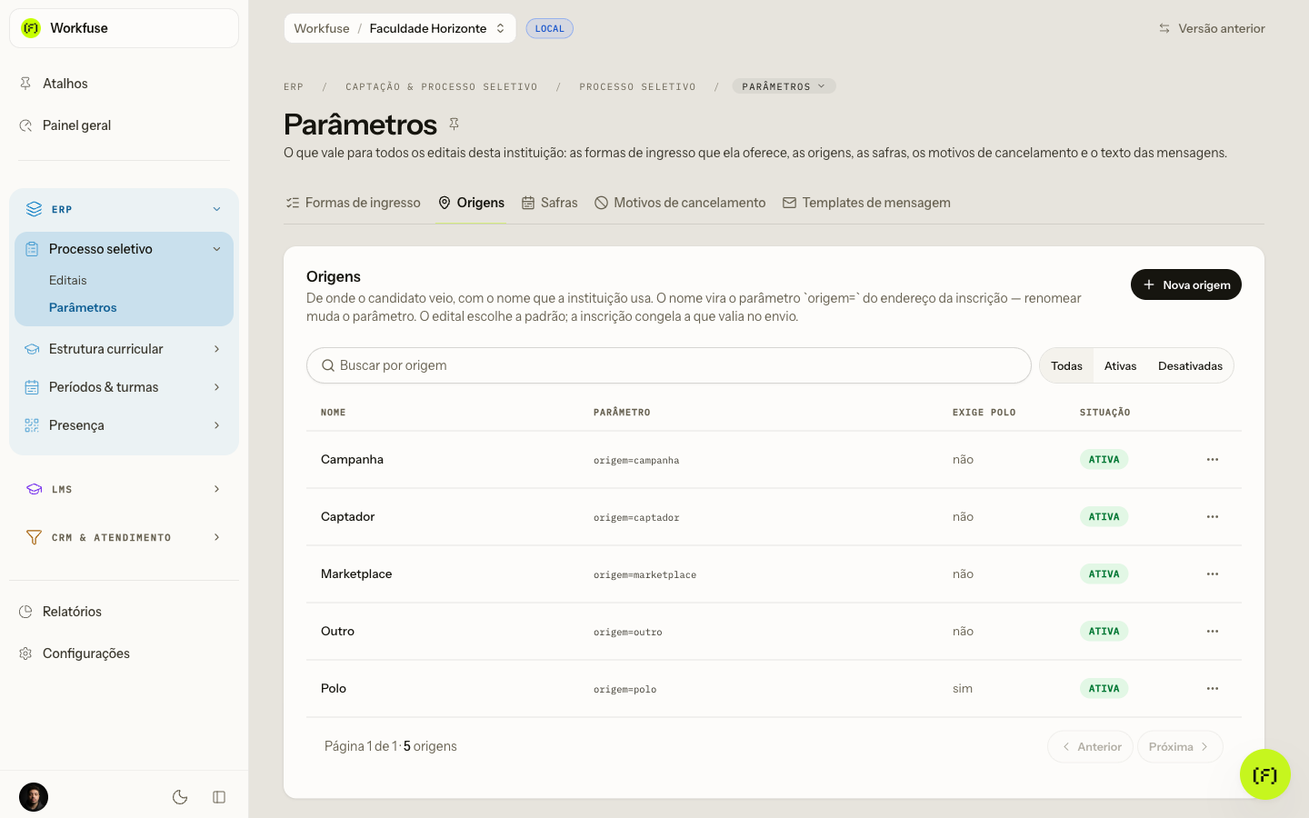This screenshot has width=1309, height=818.
Task: Collapse sidebar using the panel icon
Action: [x=219, y=797]
